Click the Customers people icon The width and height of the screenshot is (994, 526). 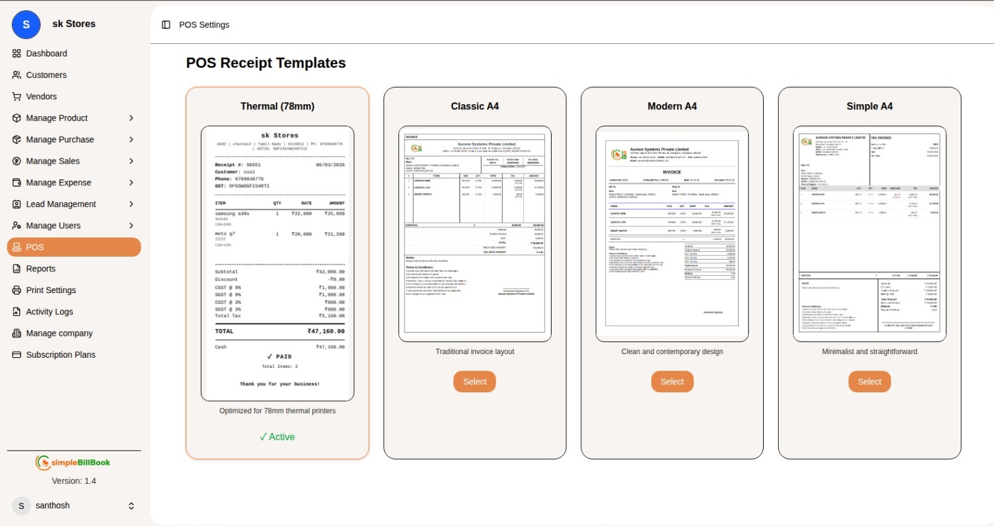(17, 75)
